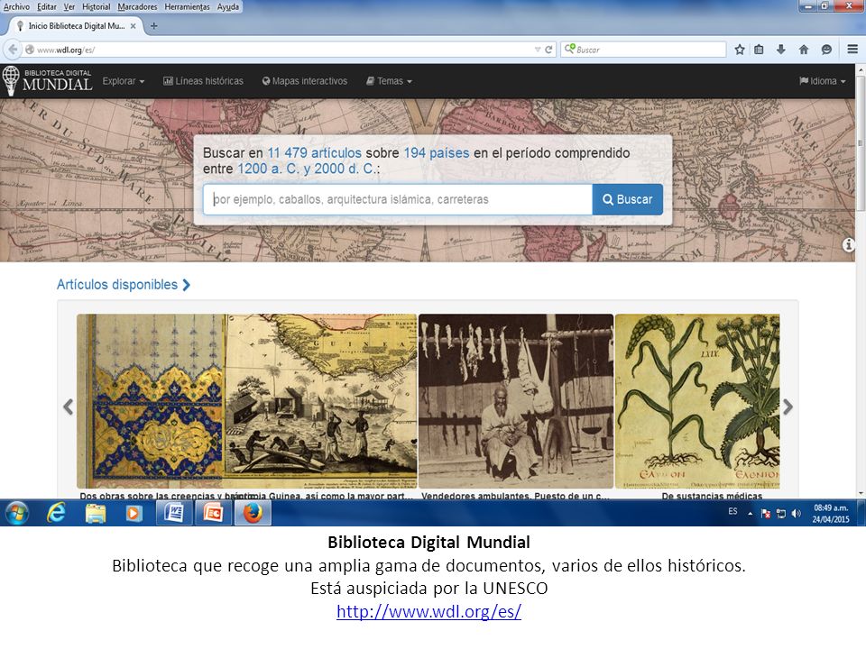Switch to PowerPoint in the taskbar

point(213,513)
